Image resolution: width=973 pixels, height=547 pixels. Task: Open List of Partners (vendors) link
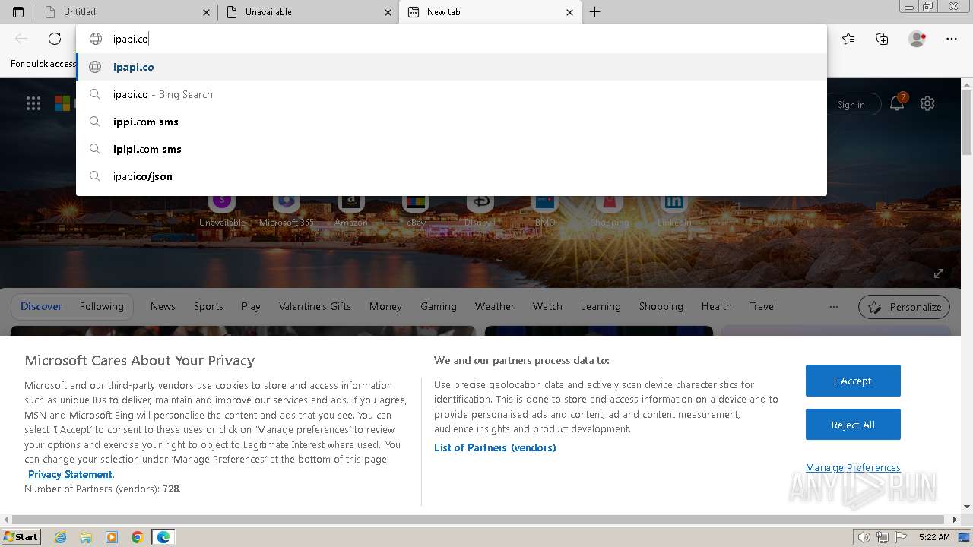point(495,447)
